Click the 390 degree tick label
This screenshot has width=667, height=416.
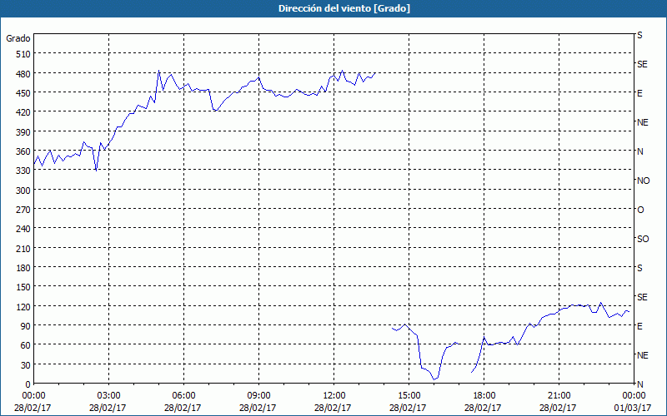coord(23,132)
